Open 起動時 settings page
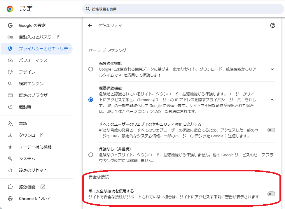Image resolution: width=285 pixels, height=209 pixels. click(37, 107)
